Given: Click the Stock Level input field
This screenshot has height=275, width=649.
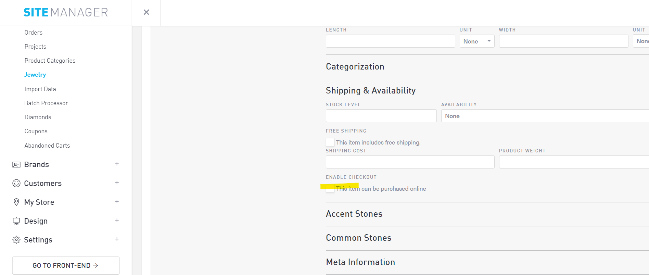Looking at the screenshot, I should [381, 116].
